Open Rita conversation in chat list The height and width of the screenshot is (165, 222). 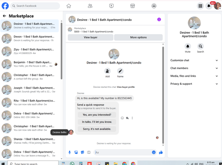pyautogui.click(x=30, y=102)
